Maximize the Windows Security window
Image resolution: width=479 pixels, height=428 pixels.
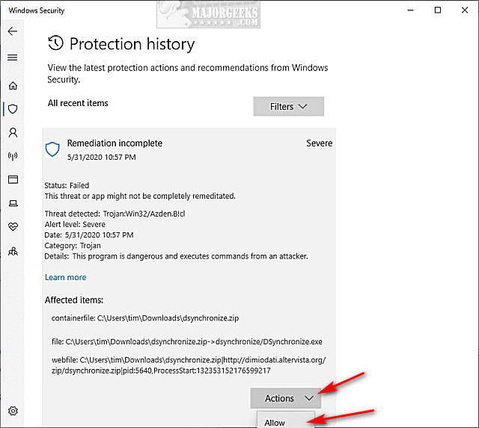coord(438,10)
